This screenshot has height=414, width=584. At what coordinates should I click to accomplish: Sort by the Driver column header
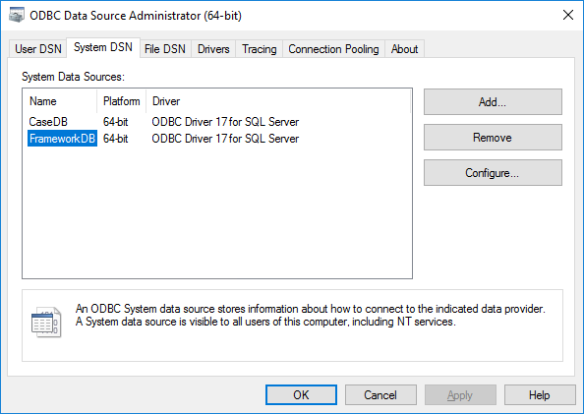[278, 101]
